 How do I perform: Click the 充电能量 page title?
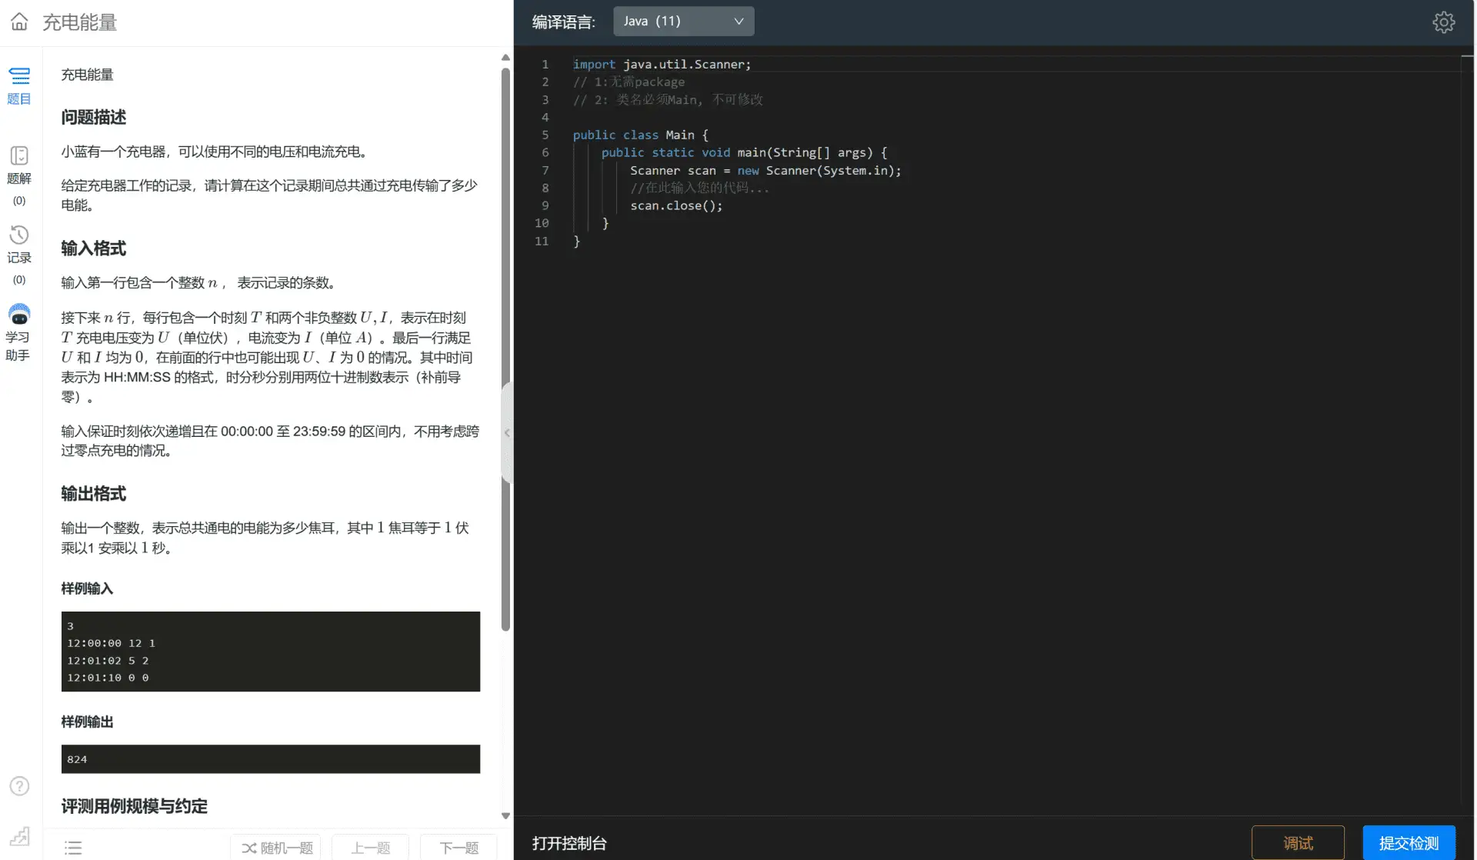pos(79,22)
